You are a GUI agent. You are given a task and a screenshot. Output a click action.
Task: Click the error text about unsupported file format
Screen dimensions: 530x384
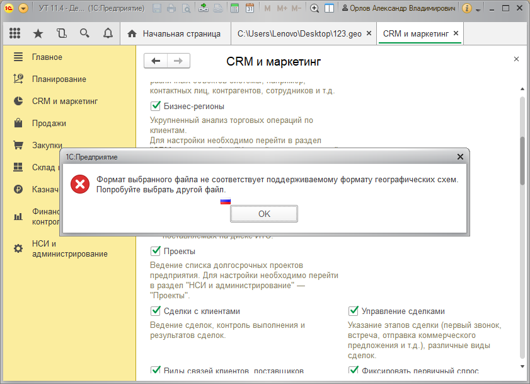(277, 184)
